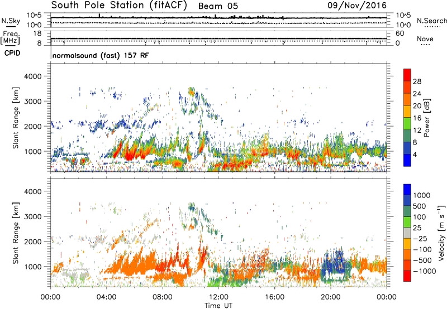Click the 'N.Search' legend label
447x309 pixels.
tap(432, 21)
